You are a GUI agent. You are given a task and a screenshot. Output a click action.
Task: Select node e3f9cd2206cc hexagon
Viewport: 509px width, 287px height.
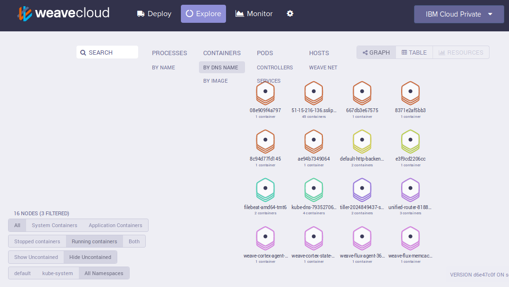click(410, 141)
